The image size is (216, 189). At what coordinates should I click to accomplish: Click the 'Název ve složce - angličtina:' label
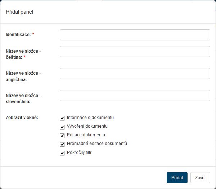coord(23,76)
